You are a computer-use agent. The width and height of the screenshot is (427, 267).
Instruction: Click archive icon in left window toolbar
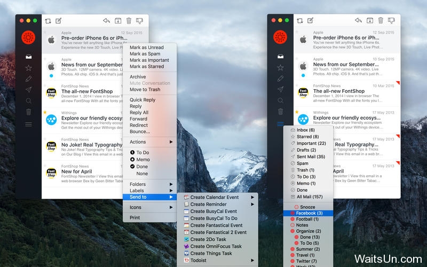118,21
